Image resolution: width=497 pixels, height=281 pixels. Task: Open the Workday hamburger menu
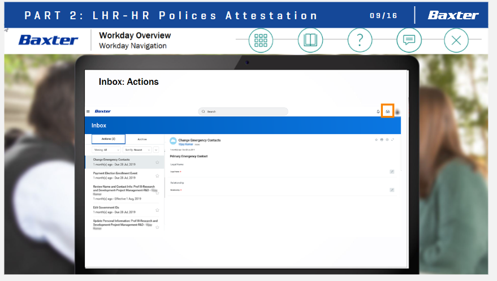pos(88,111)
